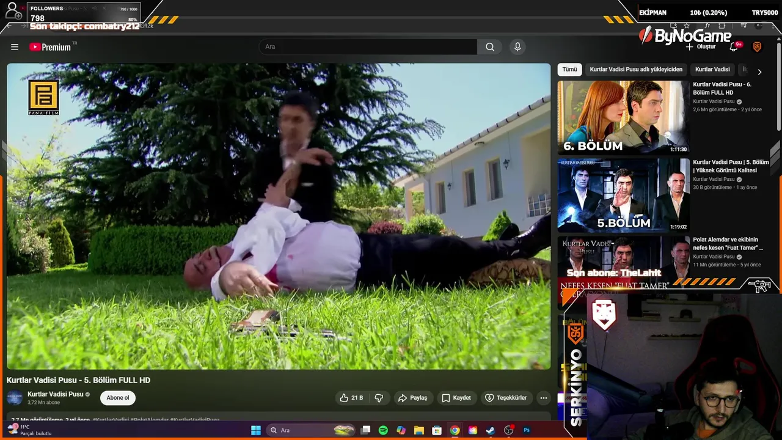Open the YouTube hamburger guide menu
This screenshot has width=782, height=440.
tap(15, 47)
